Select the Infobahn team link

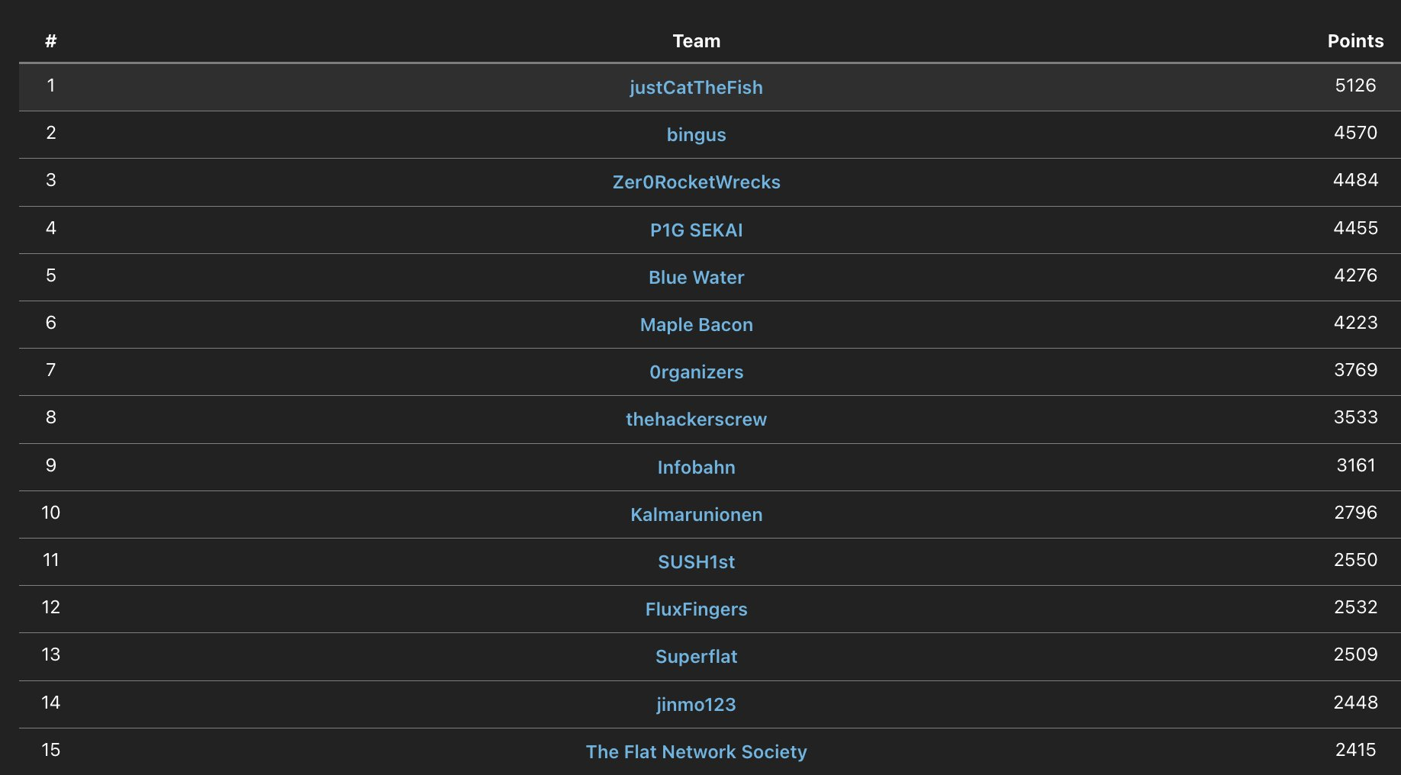coord(696,468)
